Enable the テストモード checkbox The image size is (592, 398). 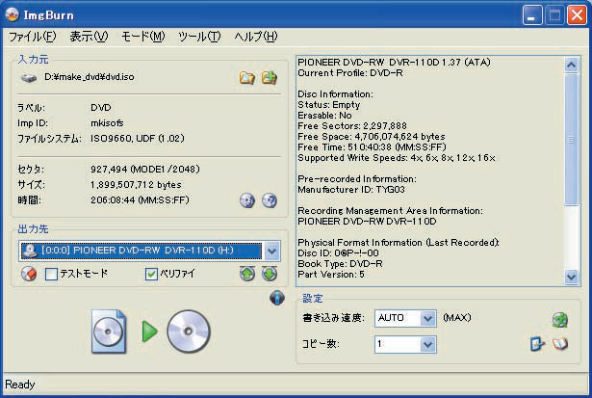pyautogui.click(x=51, y=274)
